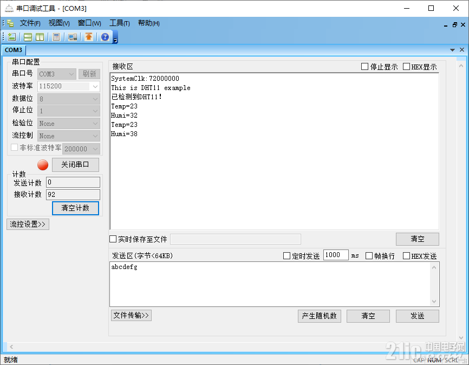This screenshot has height=365, width=469.
Task: Open 停止位 dropdown showing 1
Action: coord(68,111)
